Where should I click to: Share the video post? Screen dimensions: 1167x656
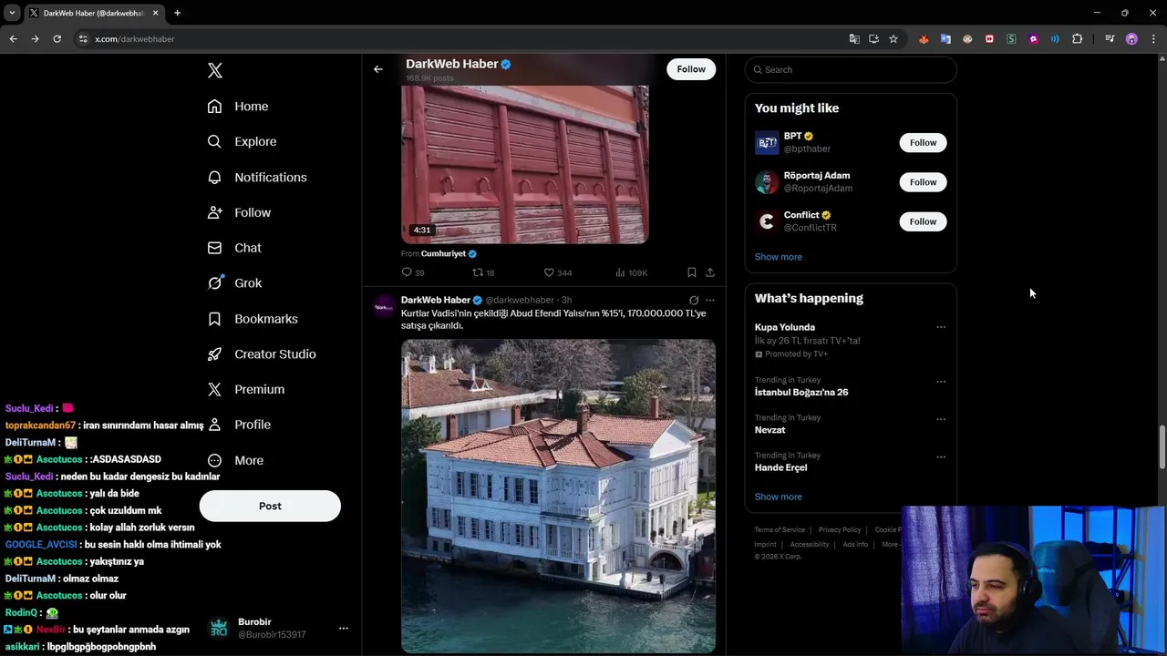[x=710, y=272]
